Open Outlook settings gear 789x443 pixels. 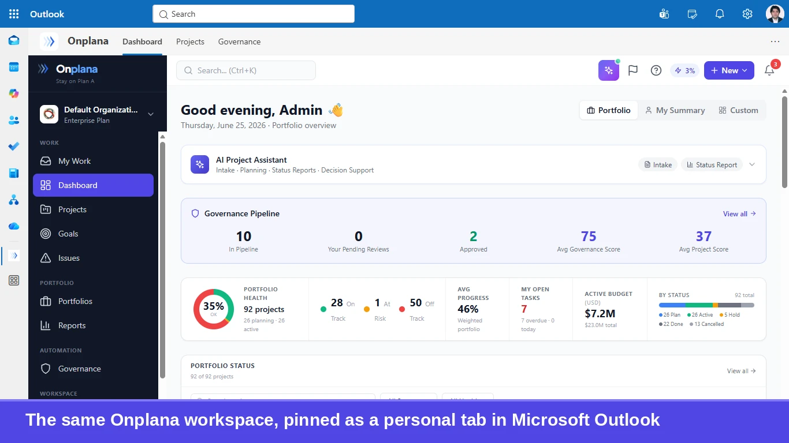(x=747, y=14)
